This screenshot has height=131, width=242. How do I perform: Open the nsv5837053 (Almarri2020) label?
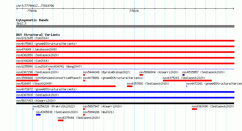[36, 101]
